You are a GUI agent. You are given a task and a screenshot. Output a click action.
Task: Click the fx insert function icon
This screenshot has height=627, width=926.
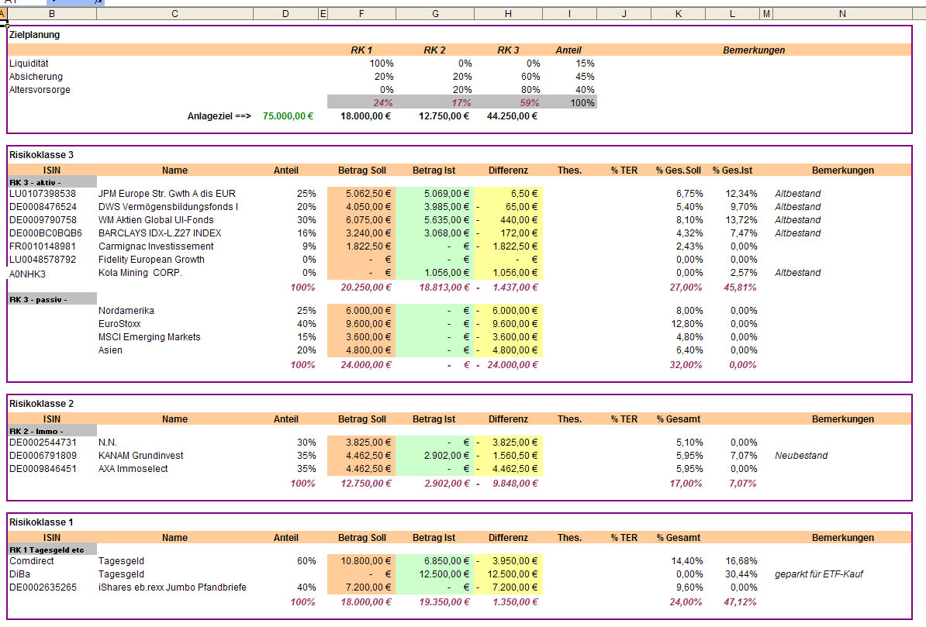[x=98, y=2]
